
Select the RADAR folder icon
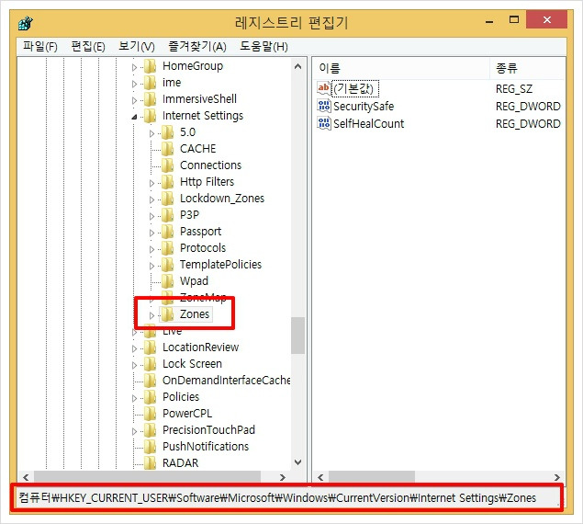(151, 463)
